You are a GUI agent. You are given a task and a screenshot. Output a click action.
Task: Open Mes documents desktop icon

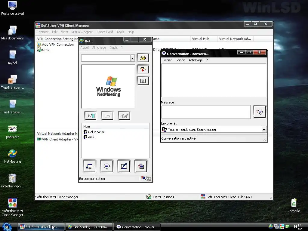[x=12, y=33]
